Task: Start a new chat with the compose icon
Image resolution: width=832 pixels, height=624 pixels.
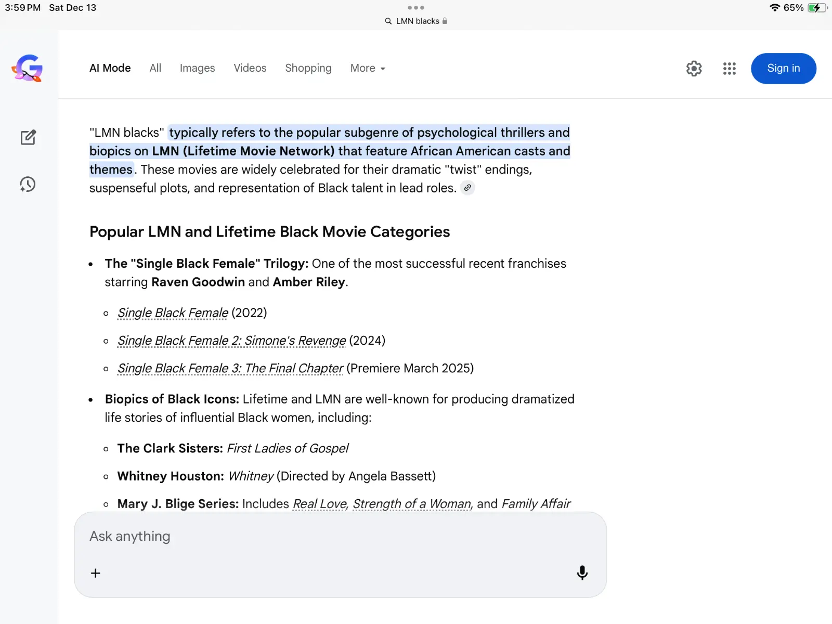Action: click(28, 137)
